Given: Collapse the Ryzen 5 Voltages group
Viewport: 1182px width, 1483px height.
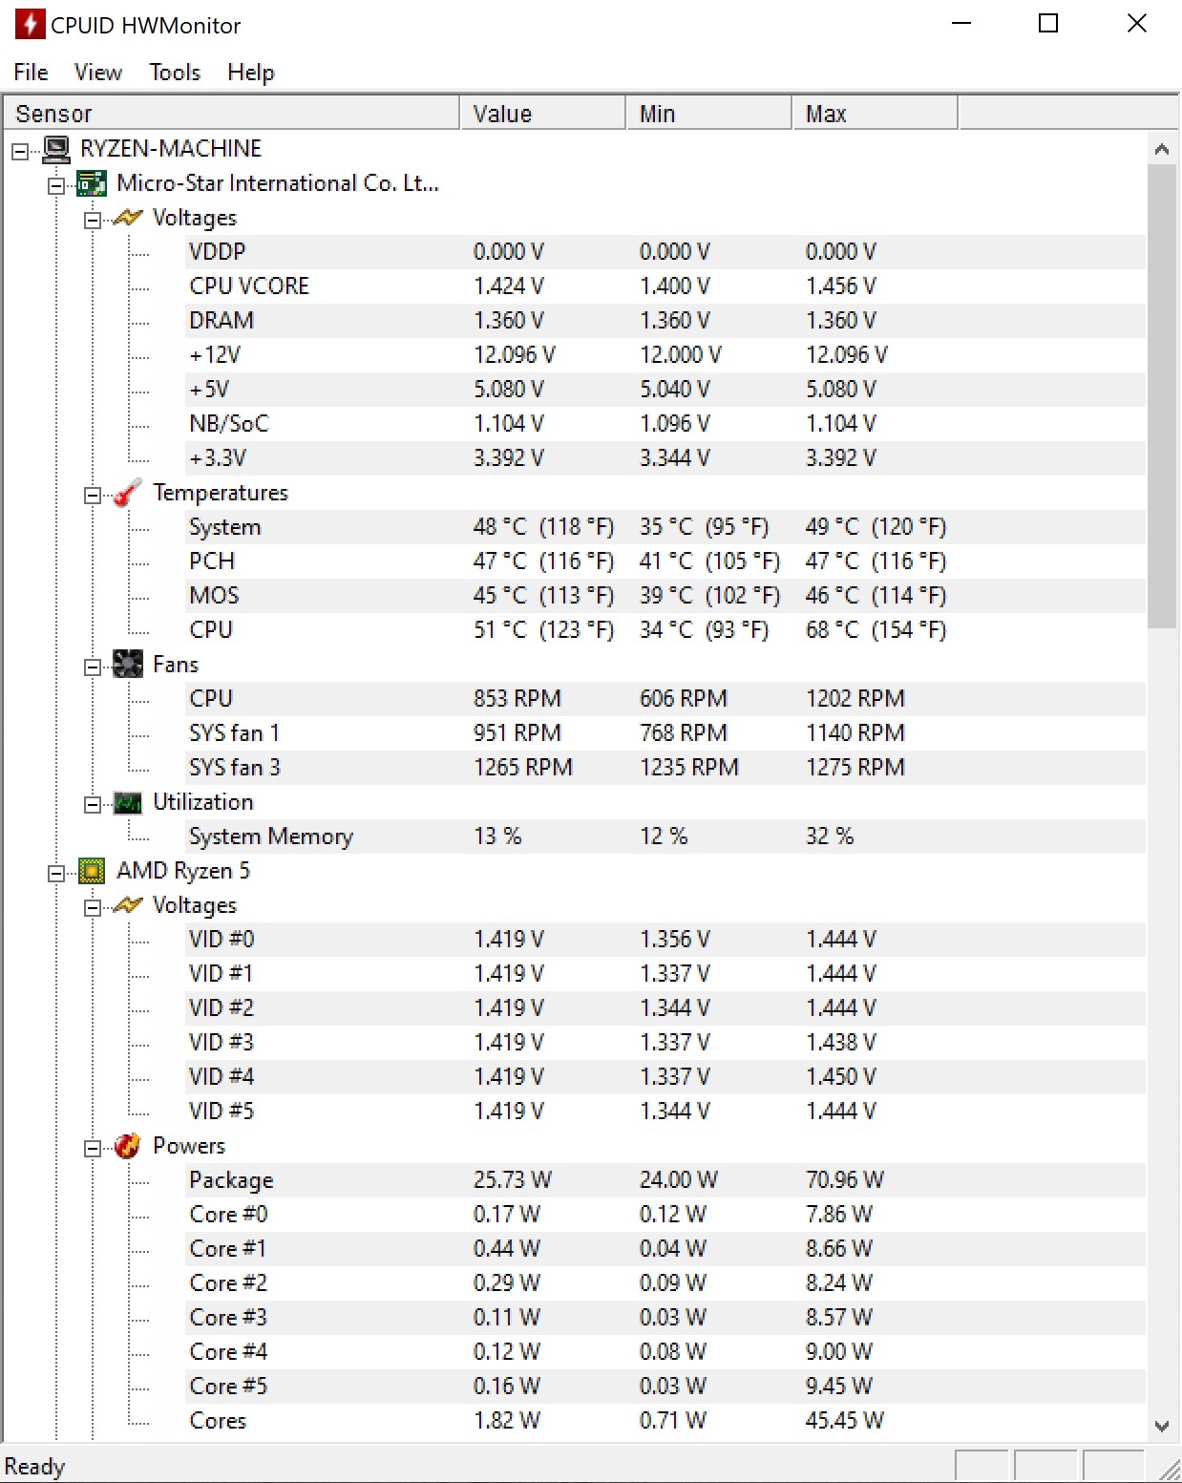Looking at the screenshot, I should [x=93, y=907].
